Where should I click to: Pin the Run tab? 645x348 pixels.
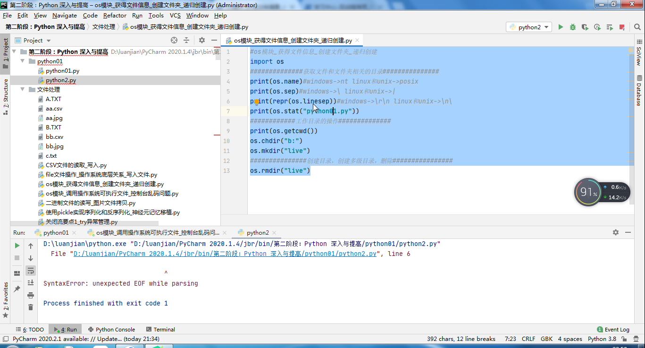pyautogui.click(x=17, y=289)
